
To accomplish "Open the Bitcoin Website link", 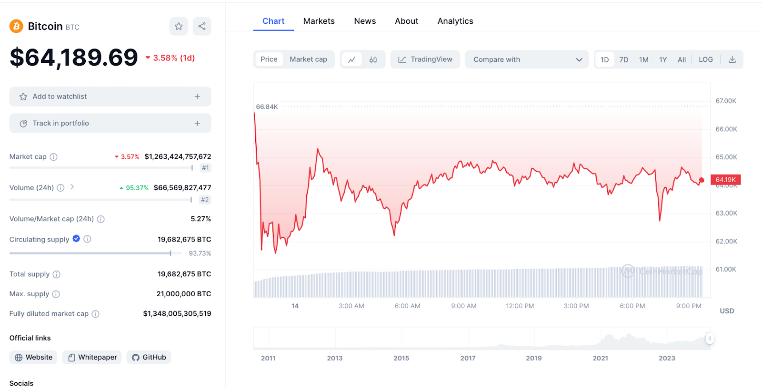I will click(33, 358).
